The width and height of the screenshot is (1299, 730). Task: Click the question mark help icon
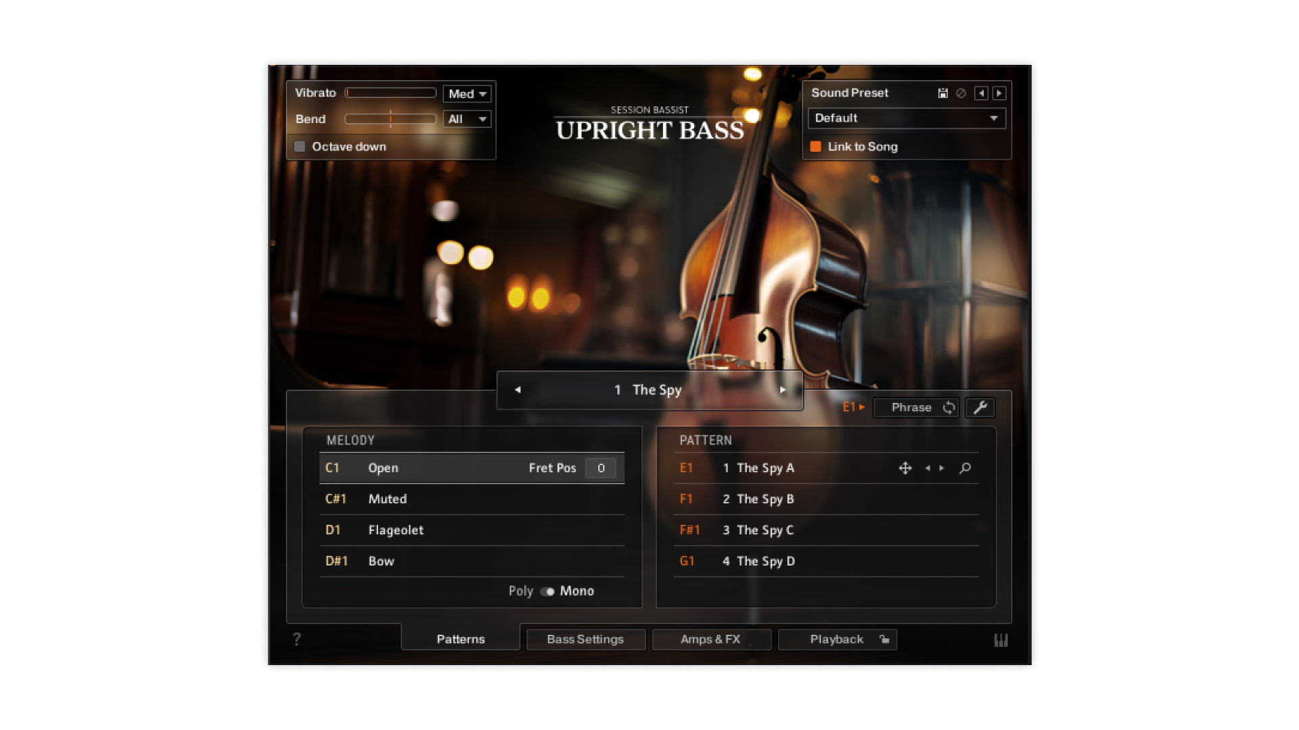pos(296,639)
